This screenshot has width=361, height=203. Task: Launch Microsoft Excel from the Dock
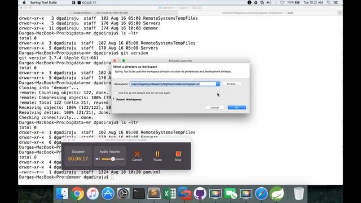(x=169, y=193)
